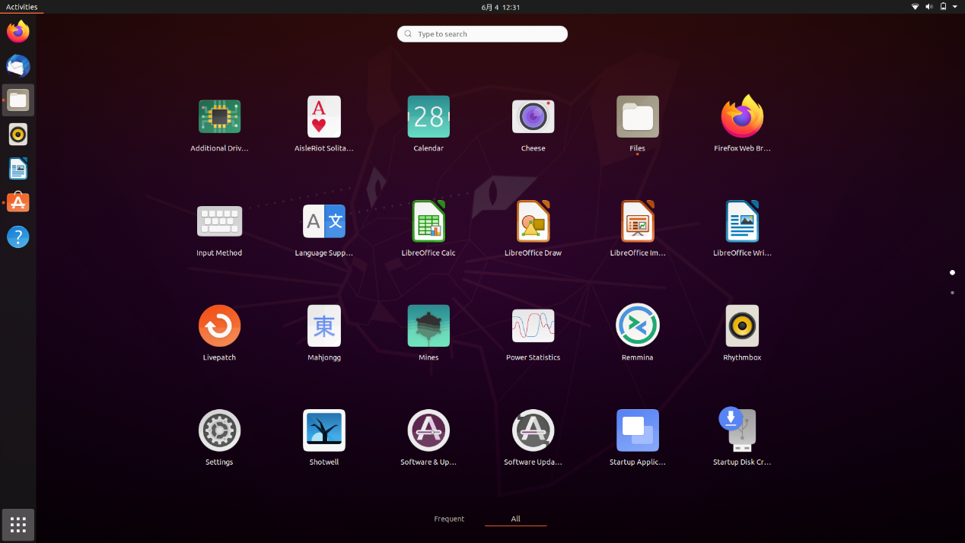Open Ubuntu Software from the dock
This screenshot has width=965, height=543.
[18, 203]
